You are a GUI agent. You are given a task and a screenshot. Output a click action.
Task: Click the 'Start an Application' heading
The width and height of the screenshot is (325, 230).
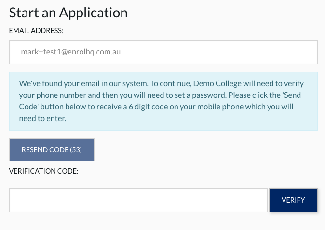pos(68,13)
